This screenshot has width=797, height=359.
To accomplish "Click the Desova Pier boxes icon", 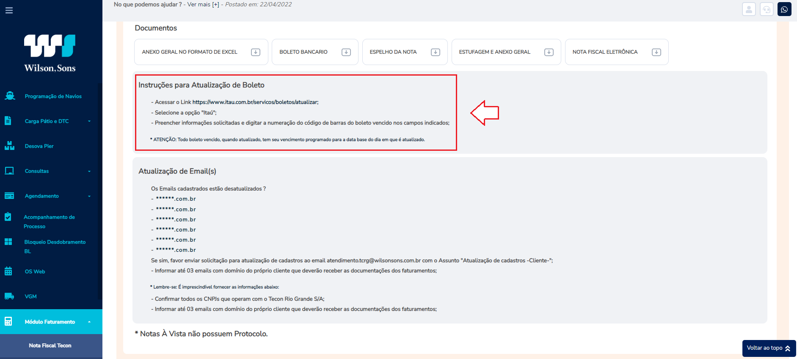I will click(9, 146).
